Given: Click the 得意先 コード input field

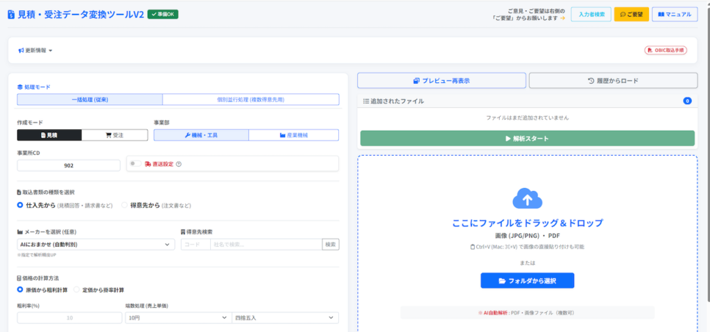Looking at the screenshot, I should (196, 244).
